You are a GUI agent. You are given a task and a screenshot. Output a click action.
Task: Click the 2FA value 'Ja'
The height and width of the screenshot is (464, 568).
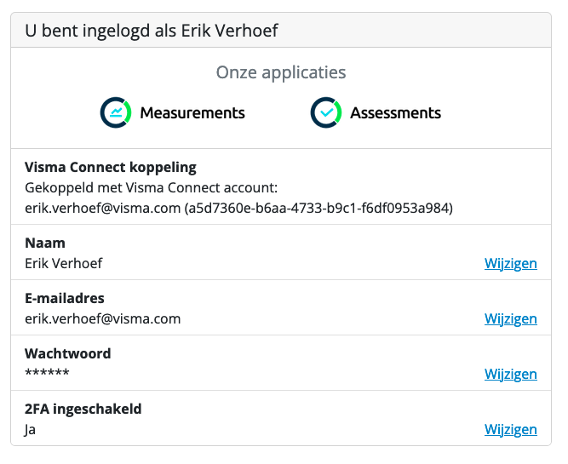click(x=30, y=430)
